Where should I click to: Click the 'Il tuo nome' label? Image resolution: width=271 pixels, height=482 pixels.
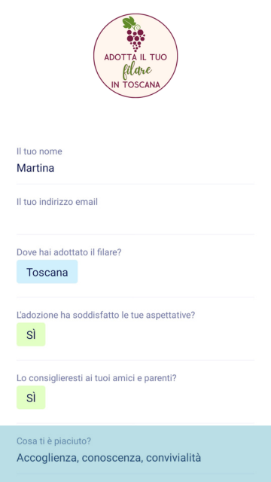click(39, 151)
